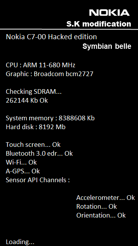The image size is (138, 246).
Task: Click the A-GPS Ok status line
Action: (23, 171)
